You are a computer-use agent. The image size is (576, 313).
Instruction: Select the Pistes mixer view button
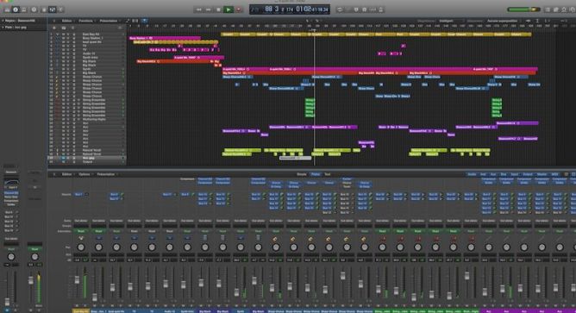(x=316, y=174)
